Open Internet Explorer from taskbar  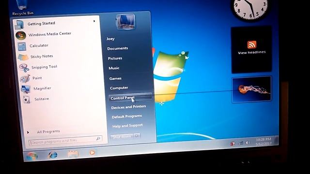coord(53,155)
